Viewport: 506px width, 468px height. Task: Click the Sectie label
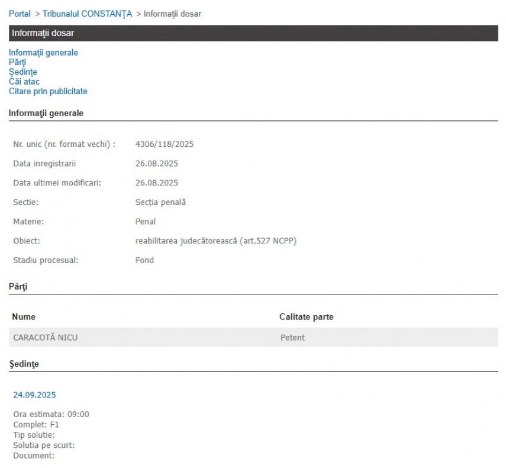pyautogui.click(x=26, y=202)
